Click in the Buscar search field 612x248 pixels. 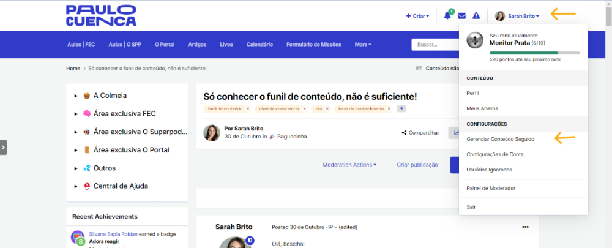tap(436, 45)
